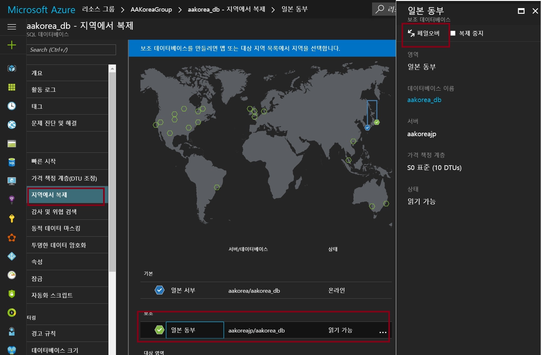541x355 pixels.
Task: Click the 복제 중지 stop replication button
Action: point(467,33)
